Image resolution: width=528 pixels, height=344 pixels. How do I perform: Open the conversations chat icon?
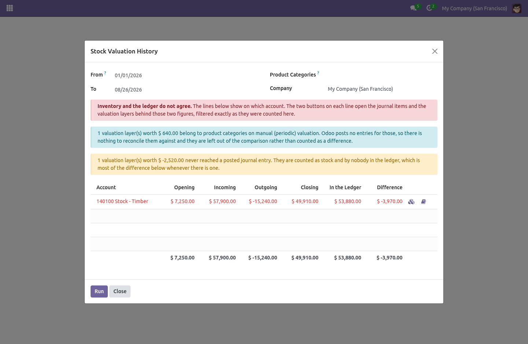pyautogui.click(x=414, y=8)
